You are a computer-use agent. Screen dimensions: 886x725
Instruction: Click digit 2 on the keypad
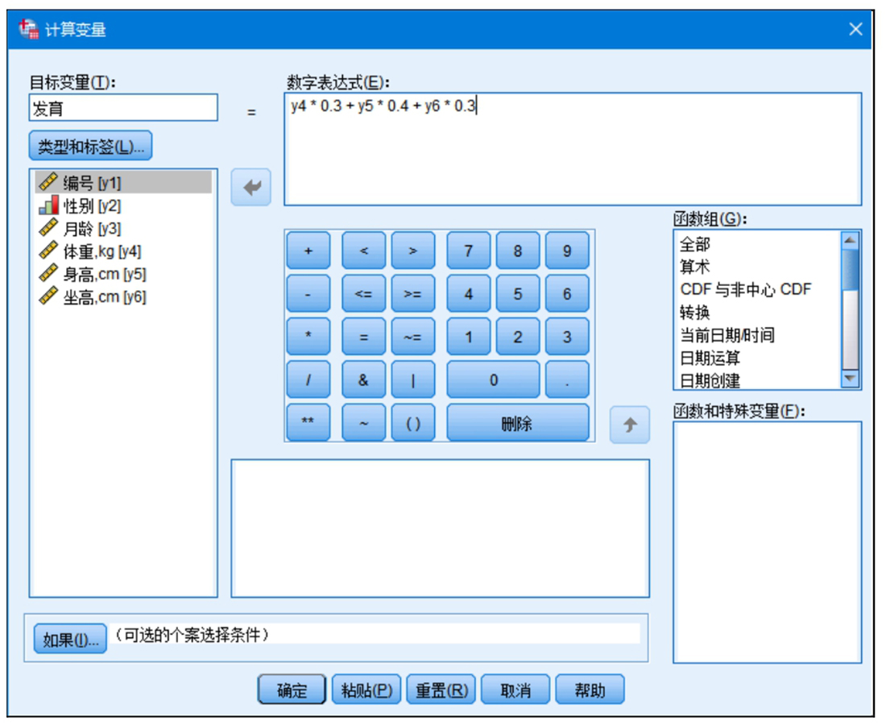tap(518, 336)
